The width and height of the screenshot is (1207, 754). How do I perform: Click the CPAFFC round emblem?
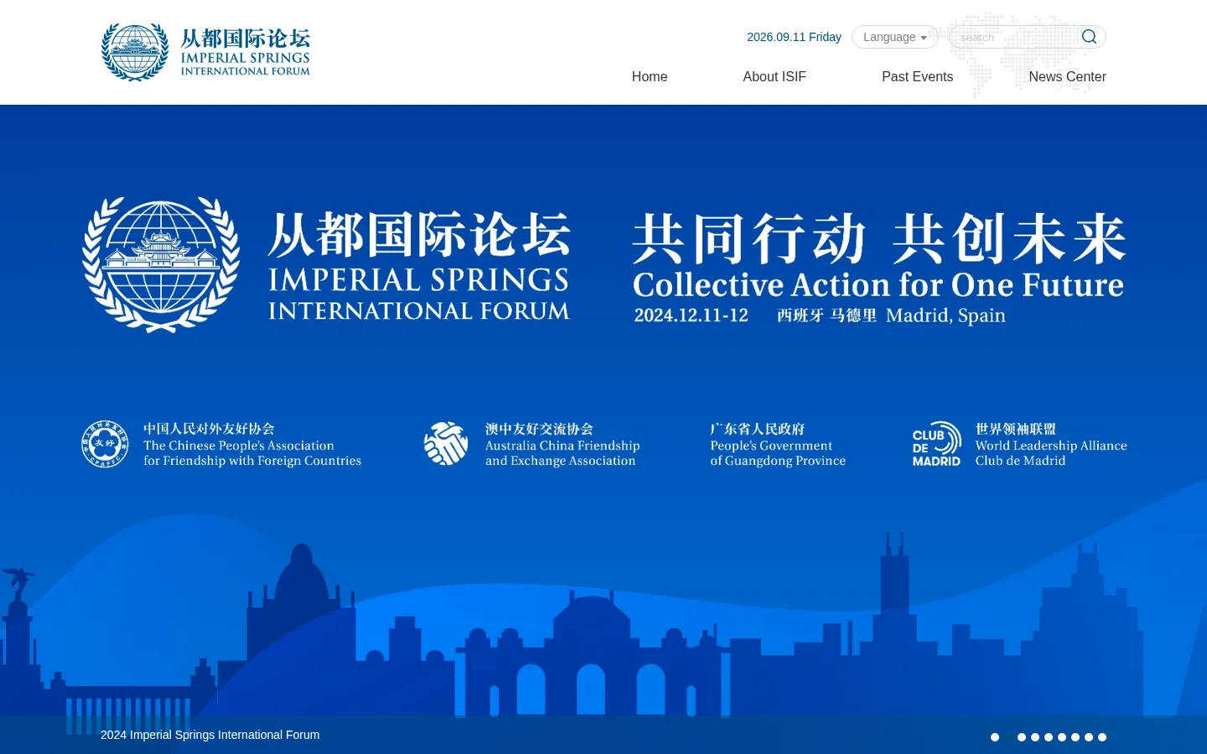tap(105, 444)
